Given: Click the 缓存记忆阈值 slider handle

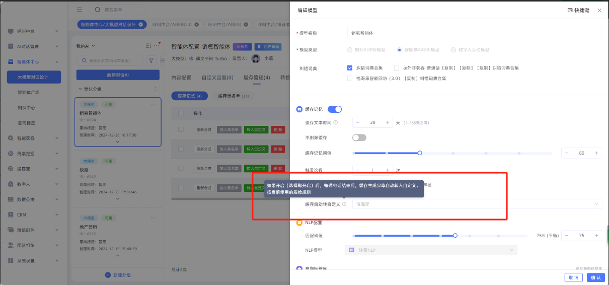Looking at the screenshot, I should click(x=420, y=153).
